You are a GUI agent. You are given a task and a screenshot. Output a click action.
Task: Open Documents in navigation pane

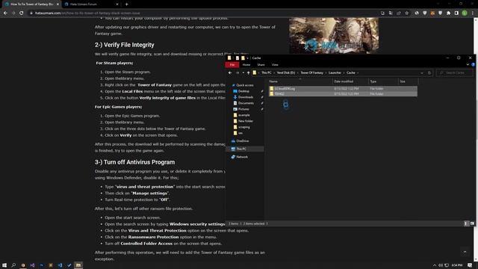coord(246,103)
